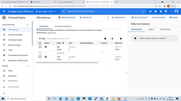Check the db-server instance checkbox

(x=40, y=53)
